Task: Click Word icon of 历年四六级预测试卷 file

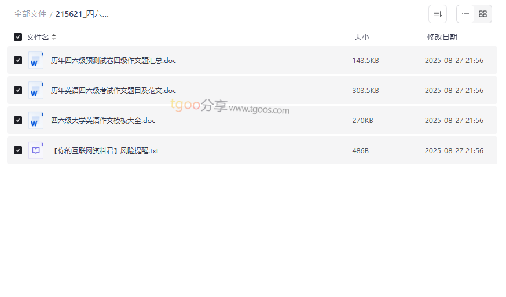Action: [35, 60]
